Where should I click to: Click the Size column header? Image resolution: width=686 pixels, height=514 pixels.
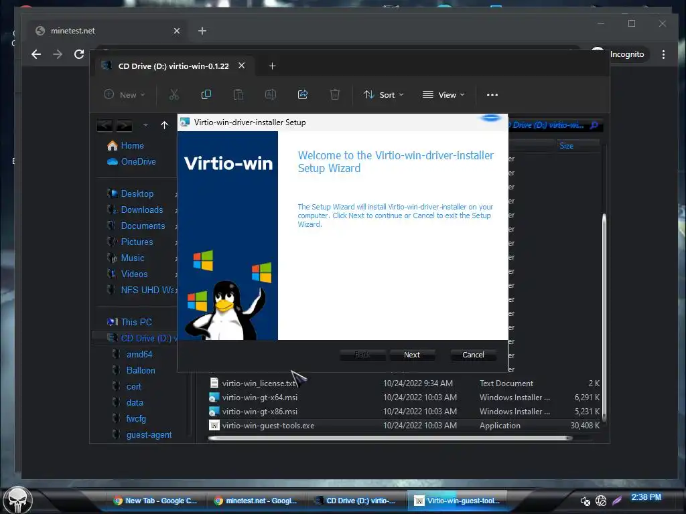pyautogui.click(x=578, y=145)
